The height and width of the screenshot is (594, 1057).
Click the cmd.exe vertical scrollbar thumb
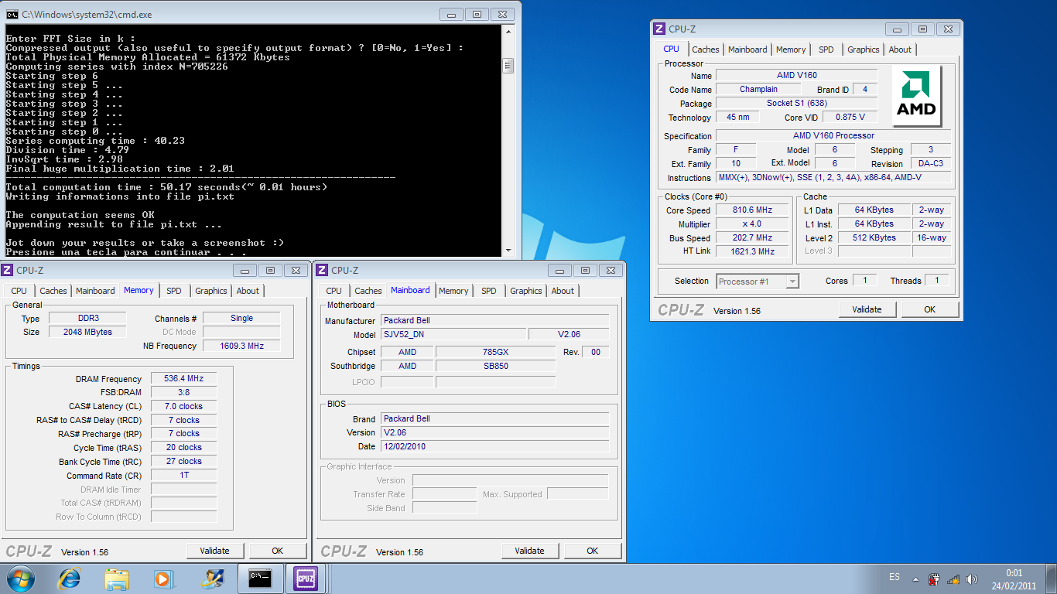coord(508,66)
